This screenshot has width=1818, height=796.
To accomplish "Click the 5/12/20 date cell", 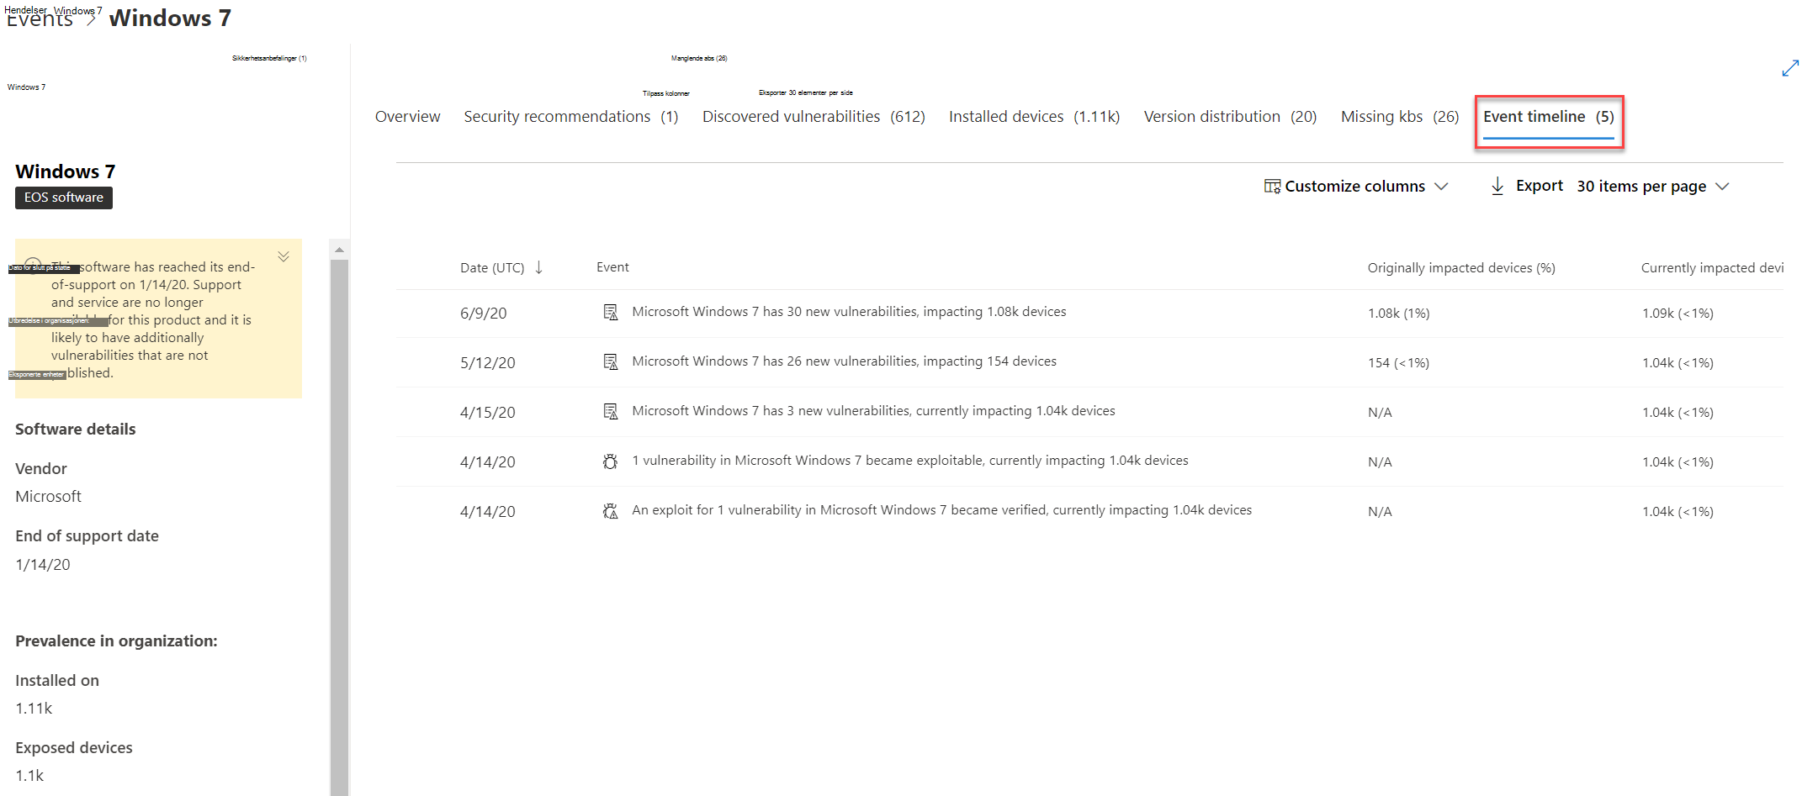I will [x=487, y=363].
